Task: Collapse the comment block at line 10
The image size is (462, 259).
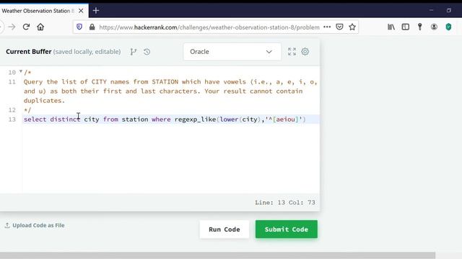Action: click(21, 71)
